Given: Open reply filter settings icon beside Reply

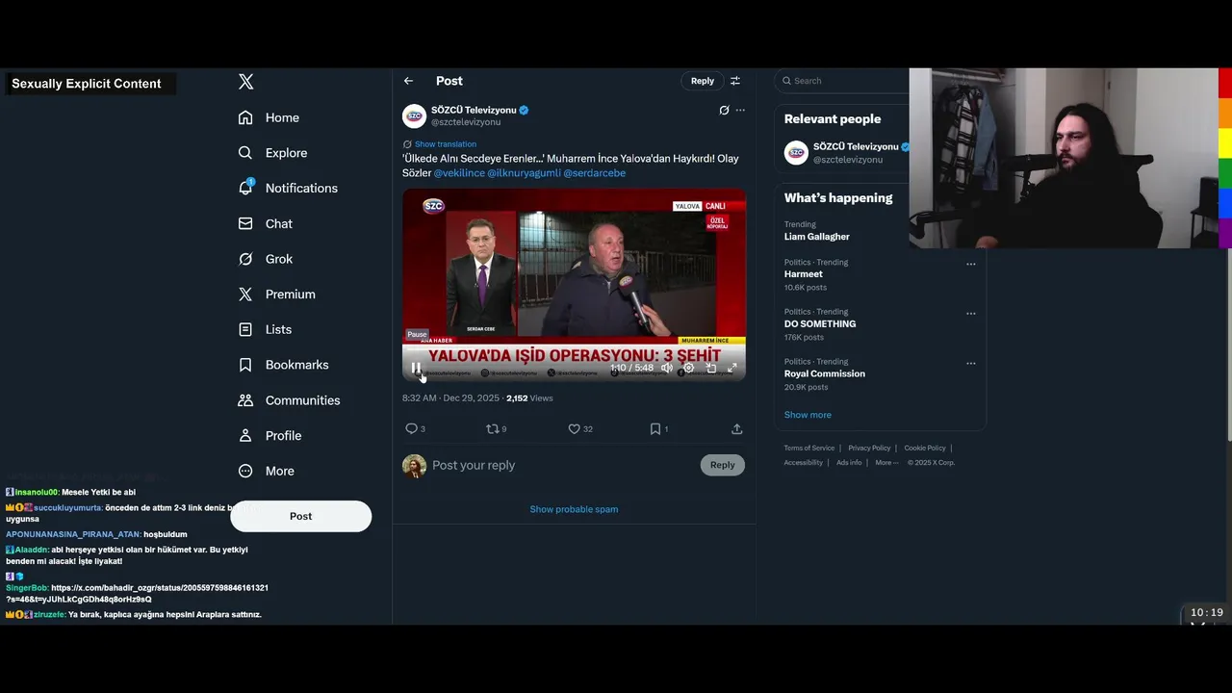Looking at the screenshot, I should click(x=735, y=81).
